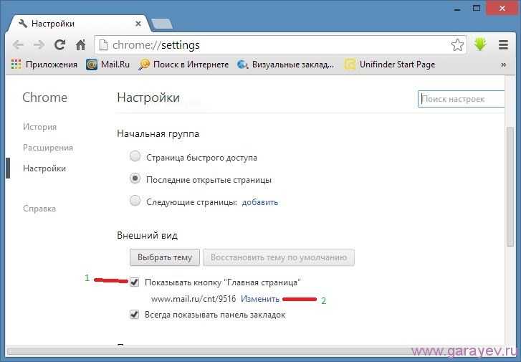Focus the Поиск настроек search field

[x=461, y=99]
